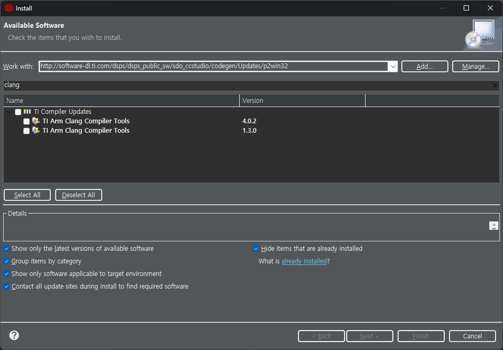Image resolution: width=503 pixels, height=350 pixels.
Task: Click the TI Compiler Updates category icon
Action: pyautogui.click(x=27, y=112)
